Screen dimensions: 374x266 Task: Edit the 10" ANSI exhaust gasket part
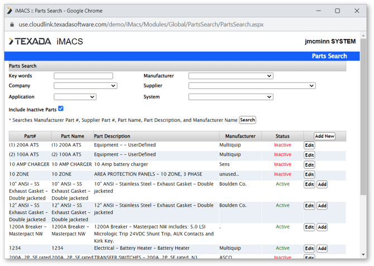tap(309, 184)
